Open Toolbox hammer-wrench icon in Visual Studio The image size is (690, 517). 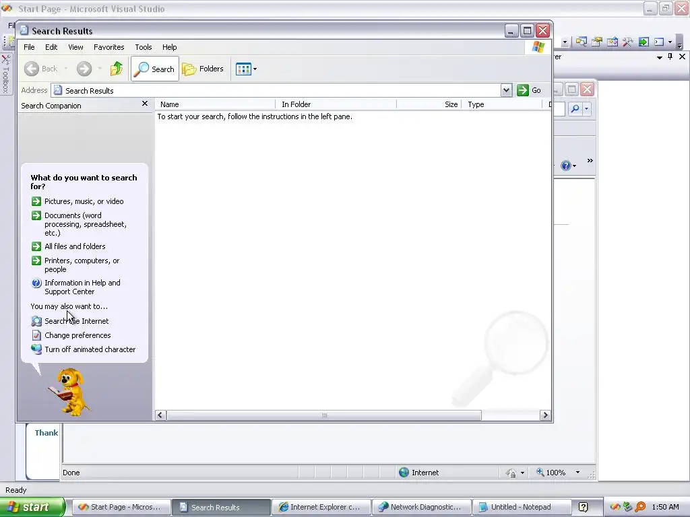click(627, 42)
